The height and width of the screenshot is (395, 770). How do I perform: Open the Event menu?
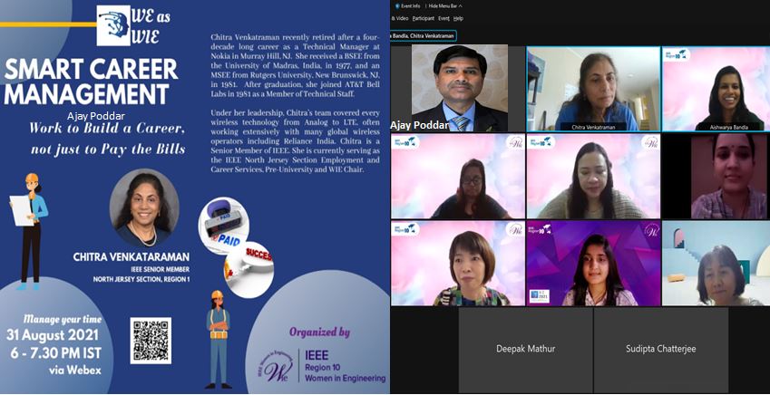[x=443, y=18]
